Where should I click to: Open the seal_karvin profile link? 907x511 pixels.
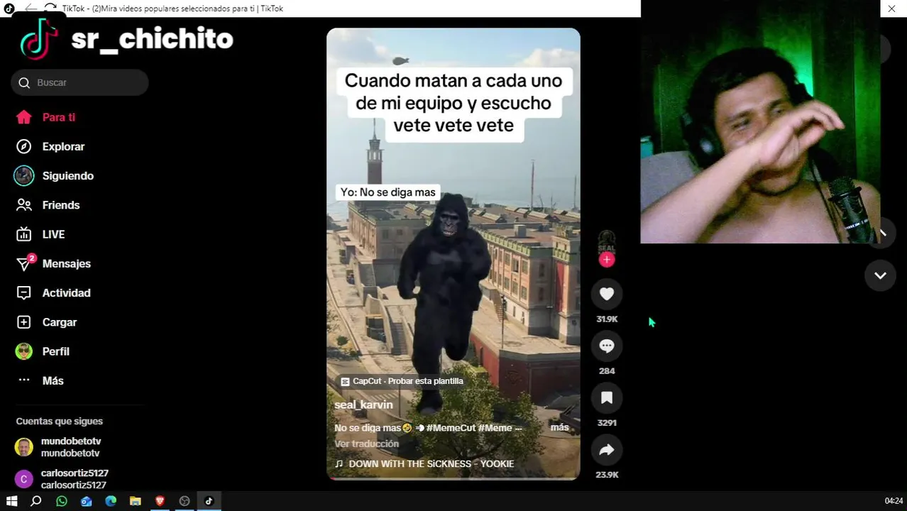363,405
